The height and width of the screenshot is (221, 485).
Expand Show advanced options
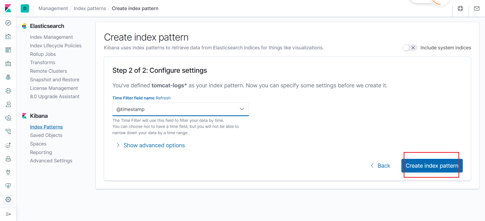click(154, 145)
